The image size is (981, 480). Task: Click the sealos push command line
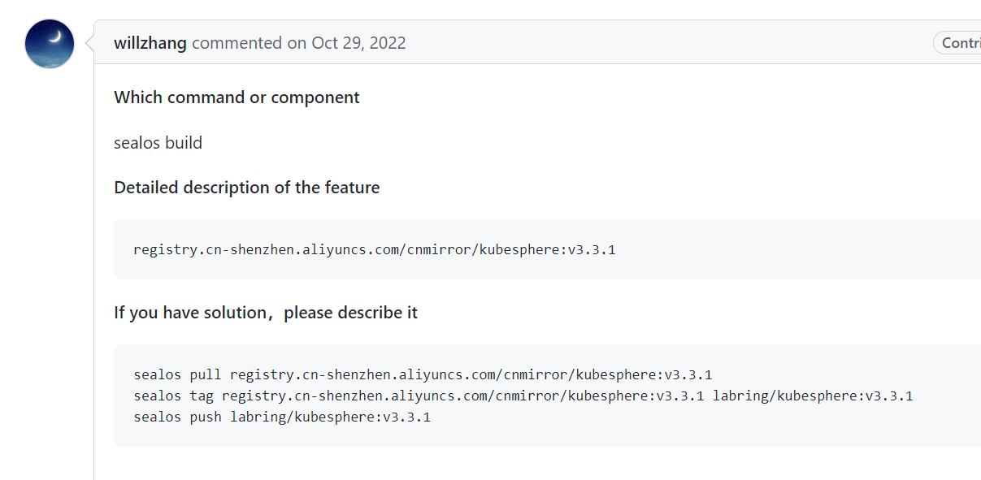[281, 417]
